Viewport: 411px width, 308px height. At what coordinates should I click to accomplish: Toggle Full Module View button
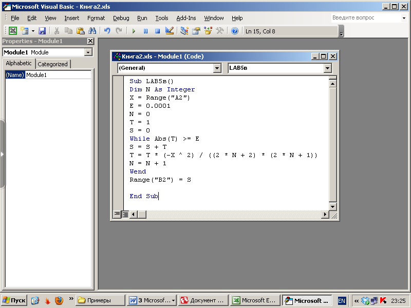pyautogui.click(x=125, y=214)
